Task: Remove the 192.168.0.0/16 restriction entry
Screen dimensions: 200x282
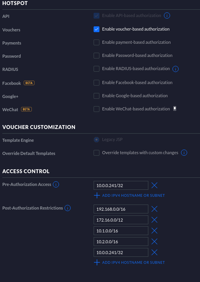Action: click(x=155, y=209)
